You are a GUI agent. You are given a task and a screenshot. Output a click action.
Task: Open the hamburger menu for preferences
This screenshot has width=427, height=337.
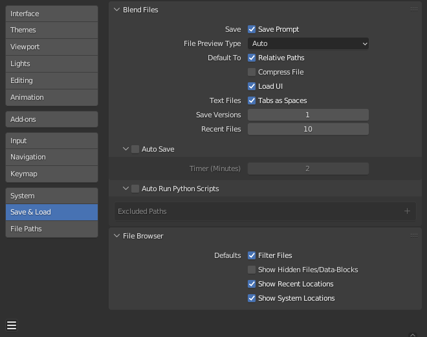[12, 325]
